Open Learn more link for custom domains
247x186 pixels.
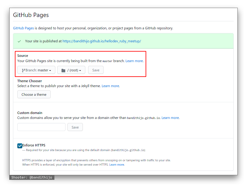click(170, 118)
